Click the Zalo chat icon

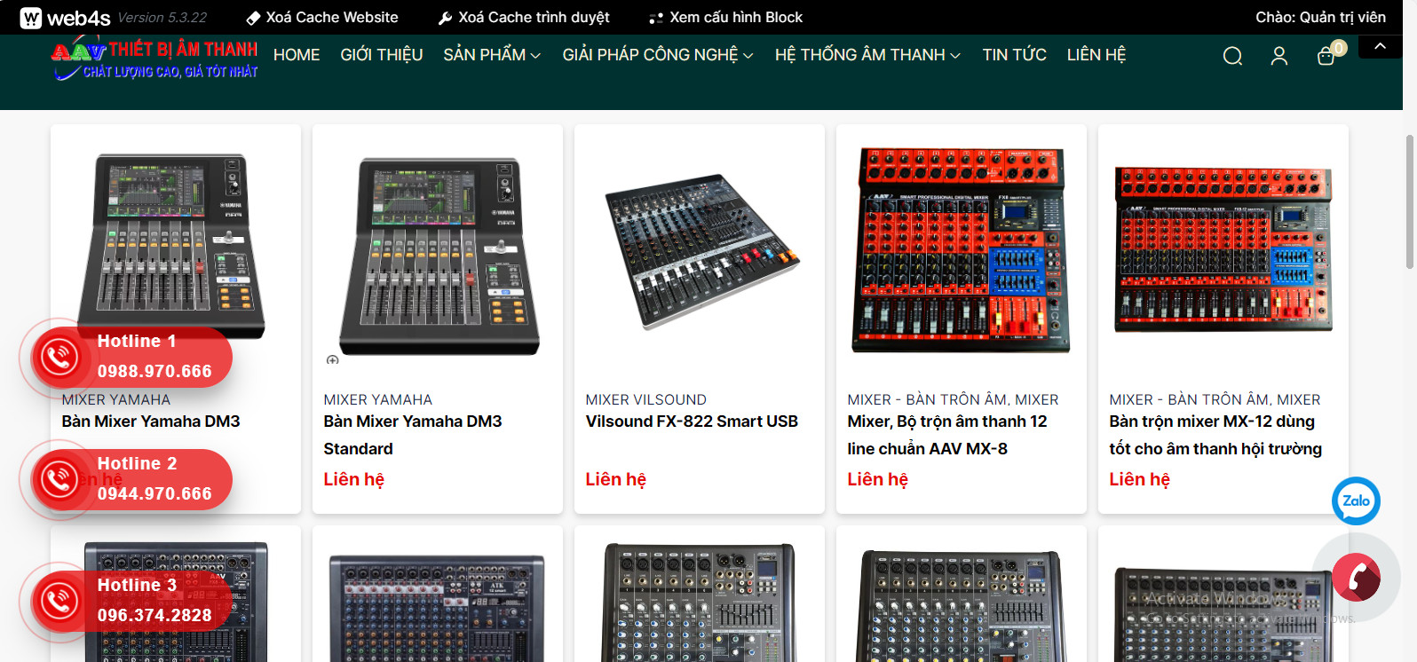pos(1356,500)
